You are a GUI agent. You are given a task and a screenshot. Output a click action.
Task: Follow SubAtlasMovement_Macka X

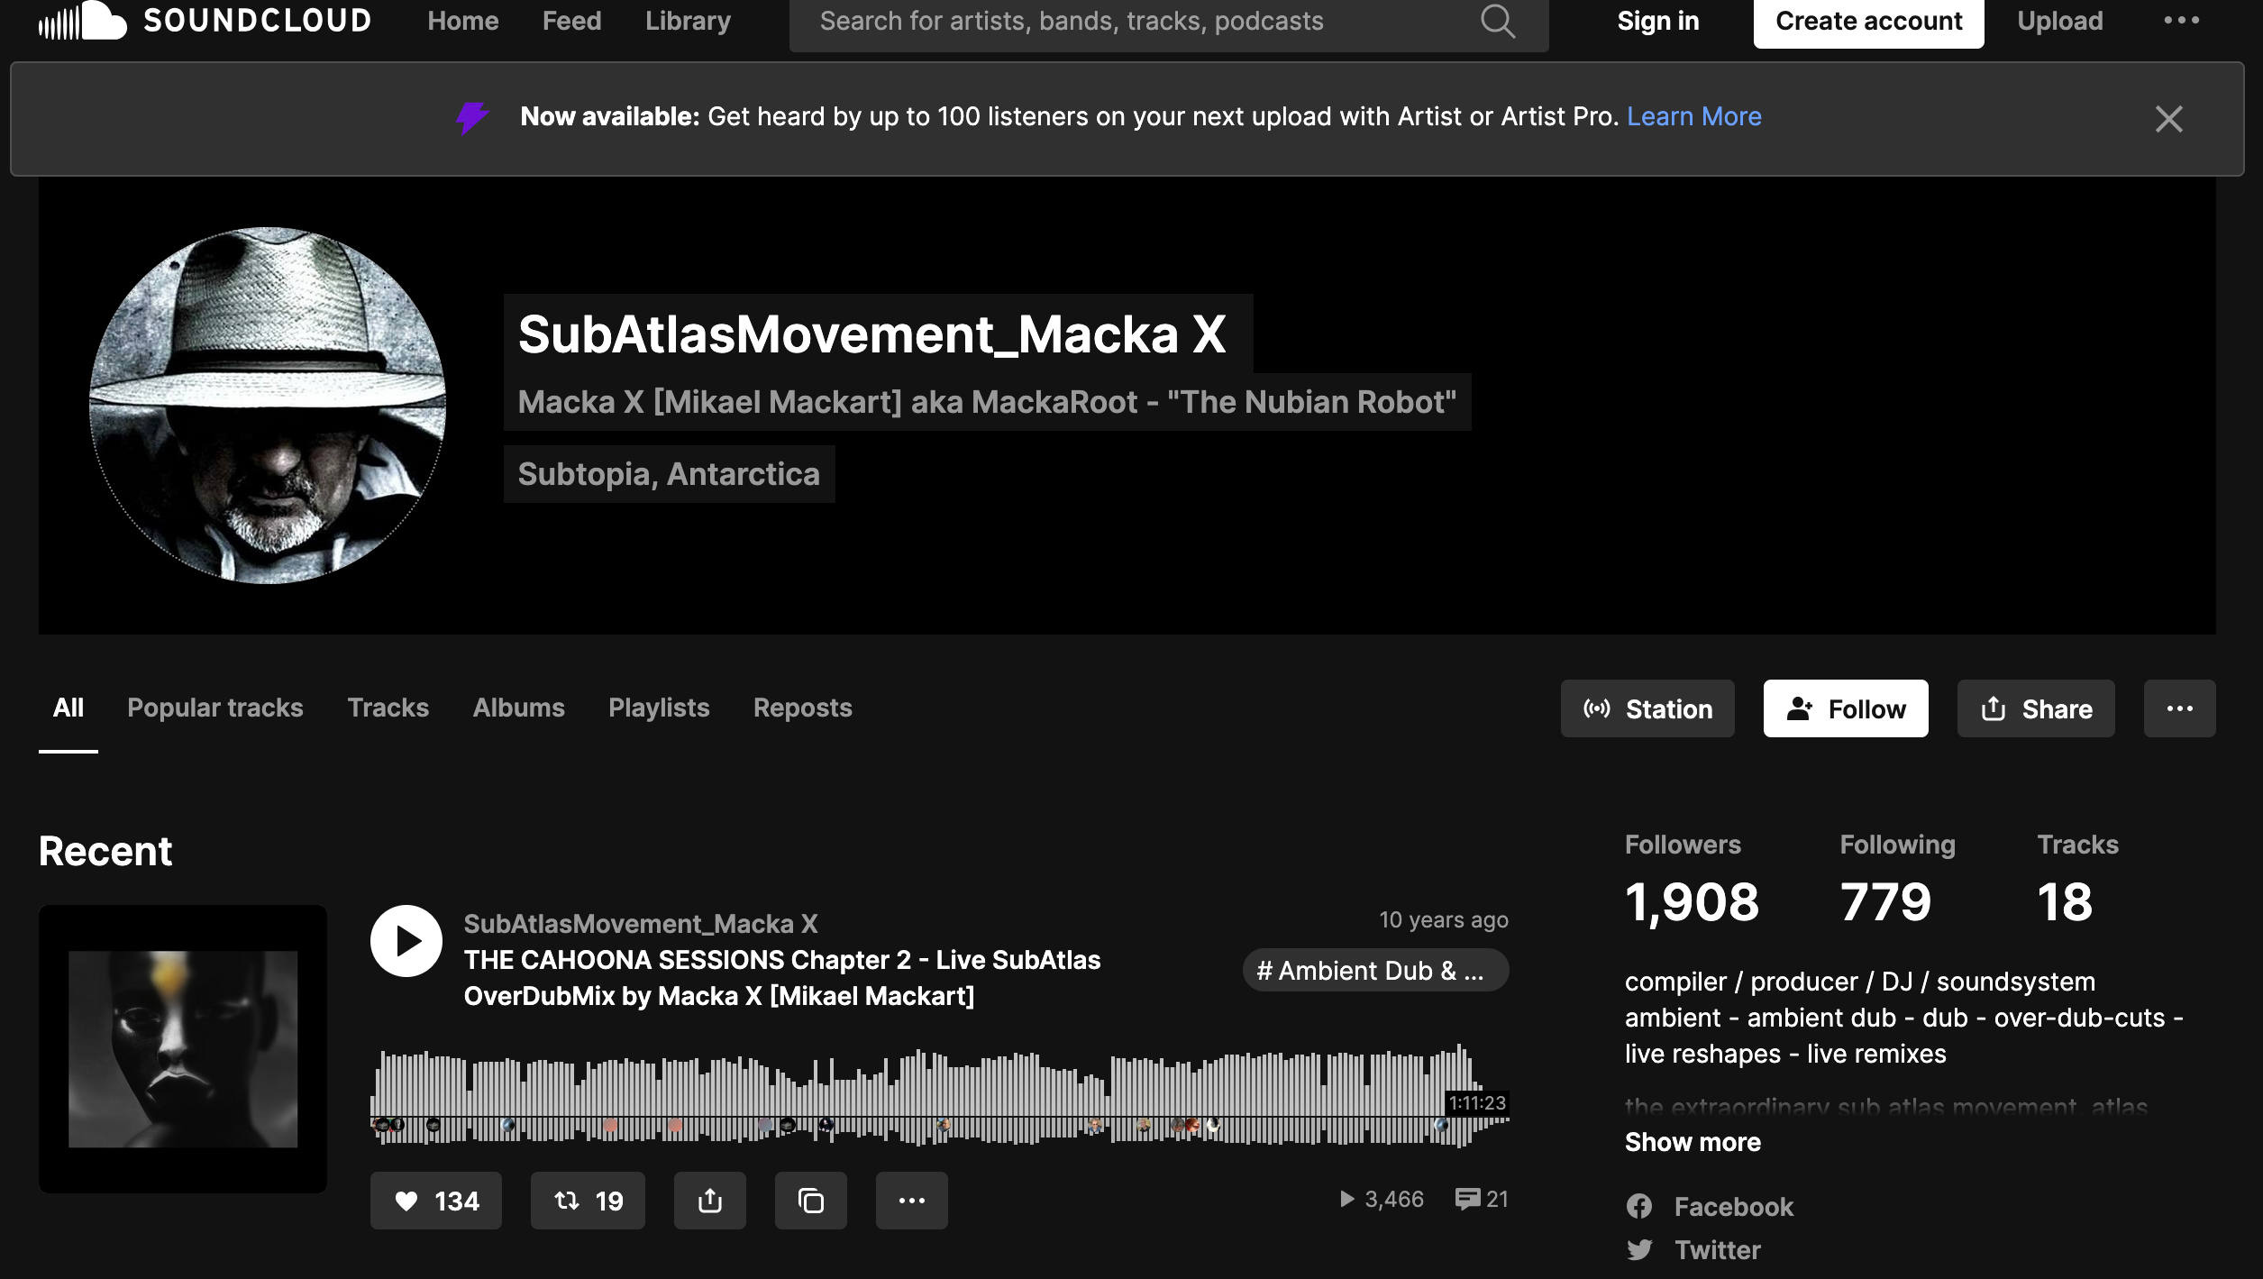1846,708
